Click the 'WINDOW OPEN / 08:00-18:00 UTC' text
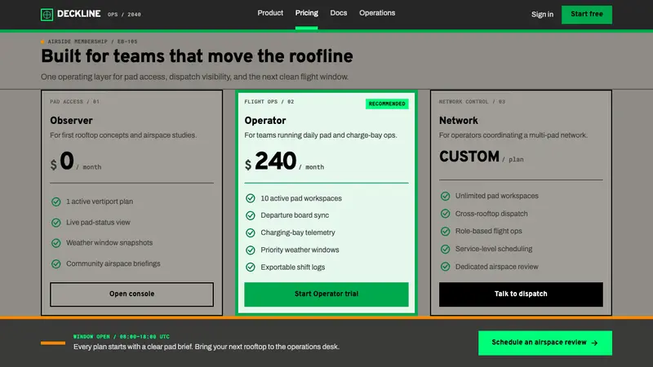 [121, 337]
